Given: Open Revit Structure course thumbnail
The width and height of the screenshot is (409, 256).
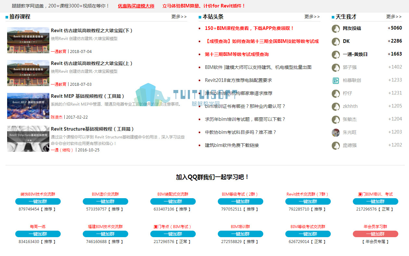Looking at the screenshot, I should (x=28, y=139).
